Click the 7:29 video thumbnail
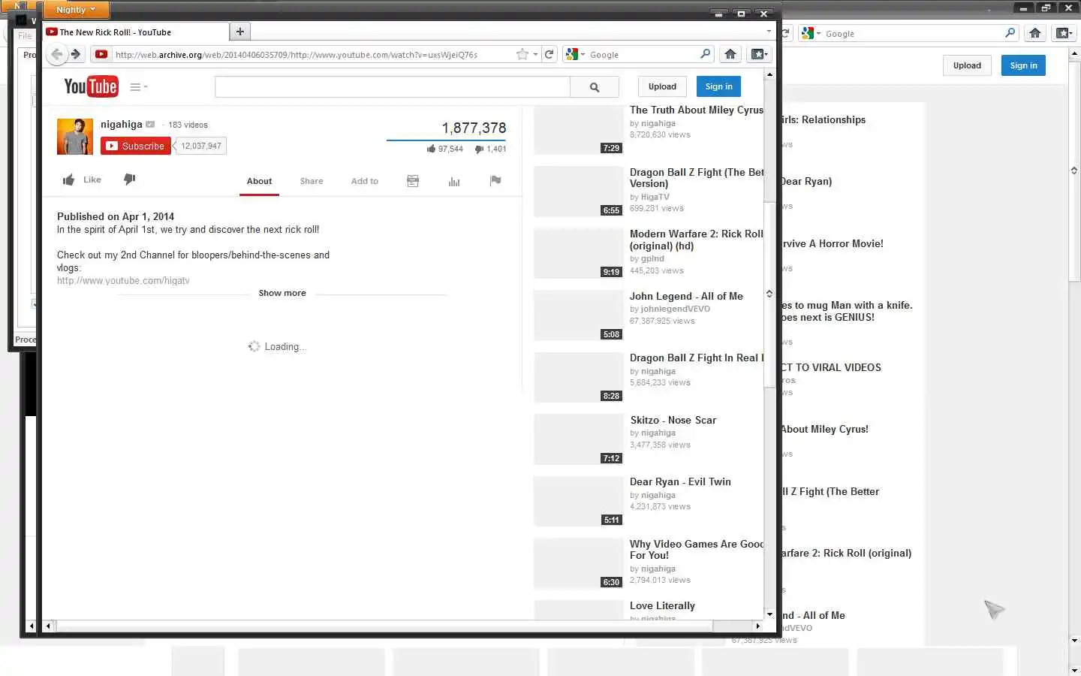Viewport: 1081px width, 676px height. coord(578,129)
